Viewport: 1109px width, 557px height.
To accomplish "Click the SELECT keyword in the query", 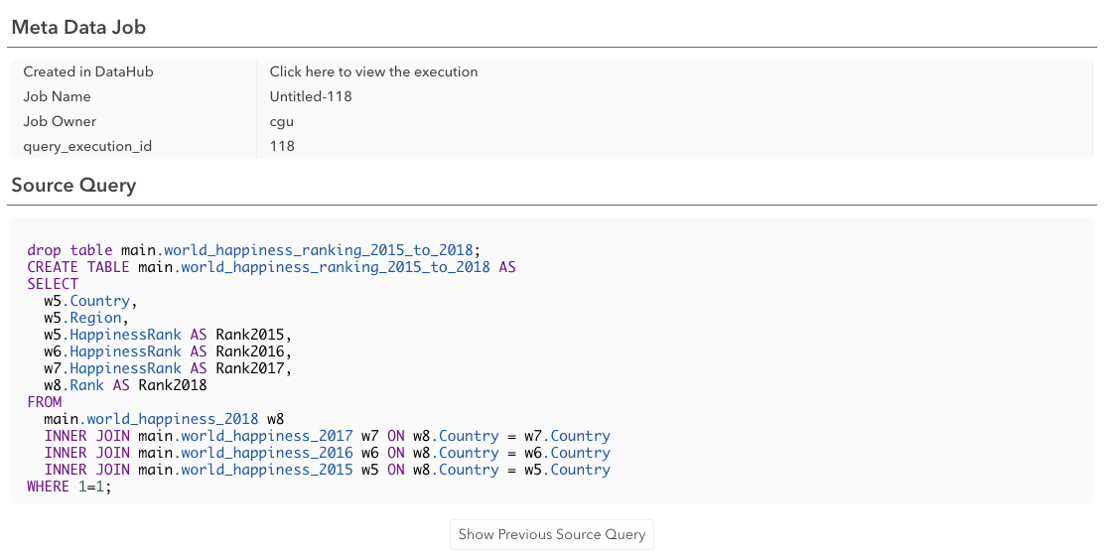I will [53, 284].
